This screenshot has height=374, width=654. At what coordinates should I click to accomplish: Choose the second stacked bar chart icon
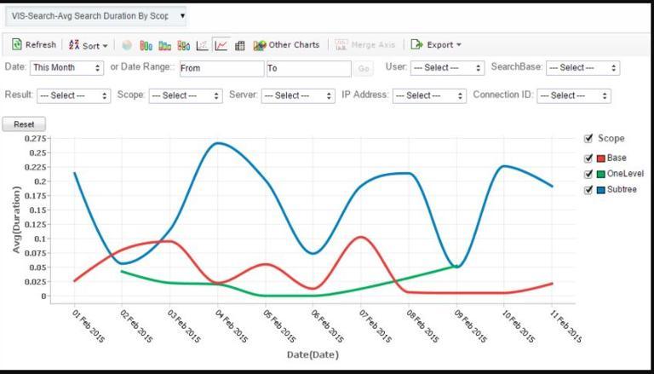point(164,45)
